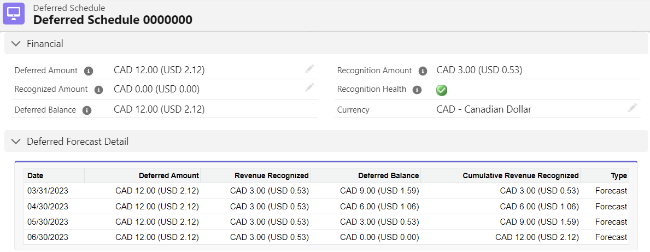The height and width of the screenshot is (252, 650).
Task: Click info icon next to Recognition Amount
Action: [x=423, y=71]
